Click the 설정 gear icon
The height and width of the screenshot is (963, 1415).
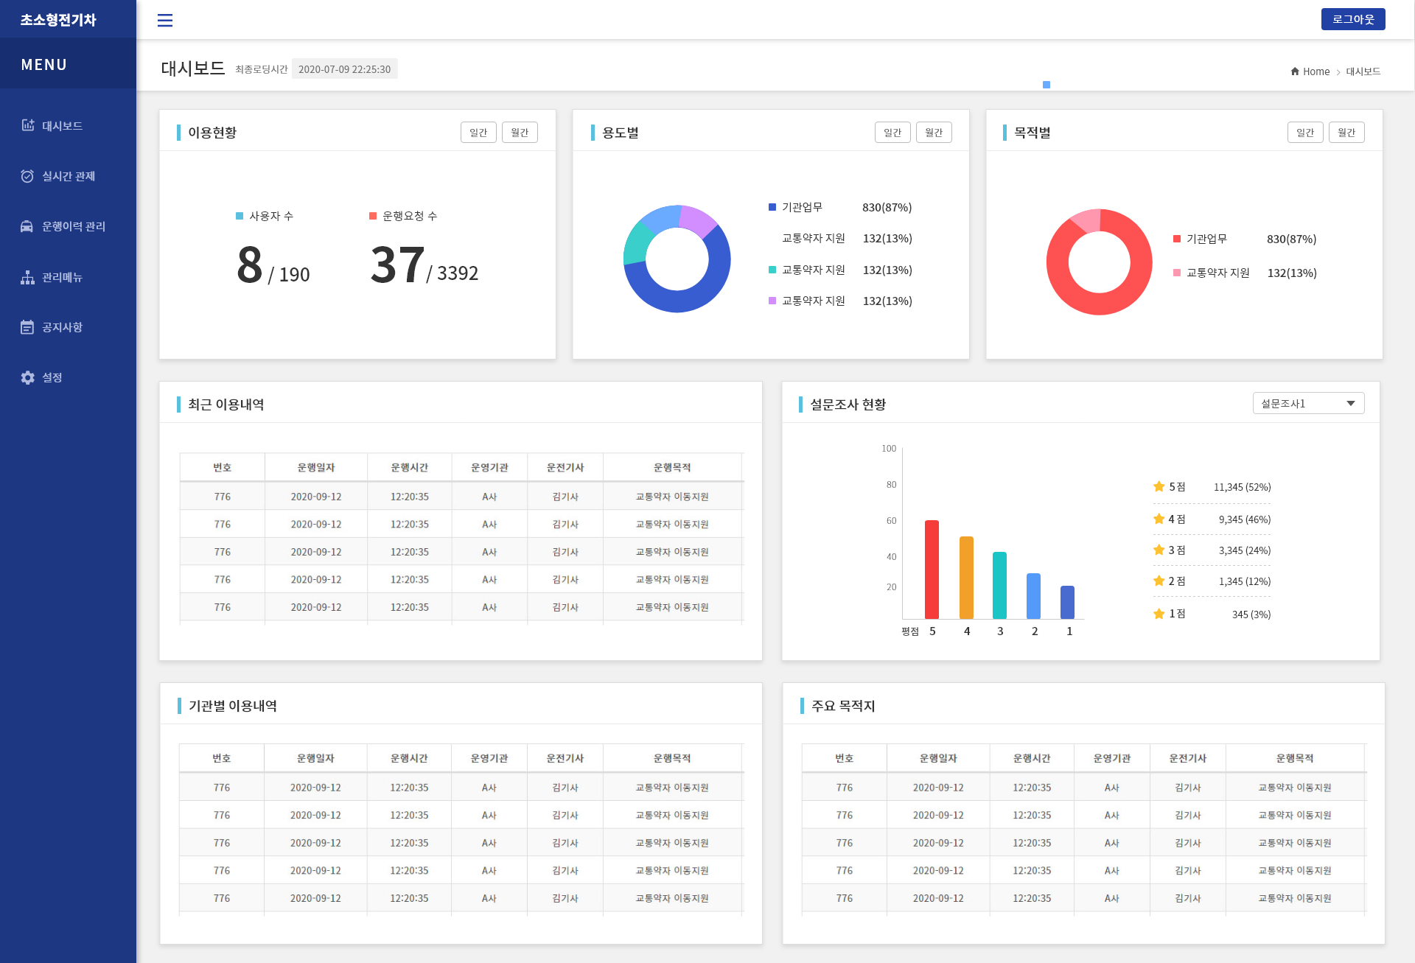pos(27,377)
